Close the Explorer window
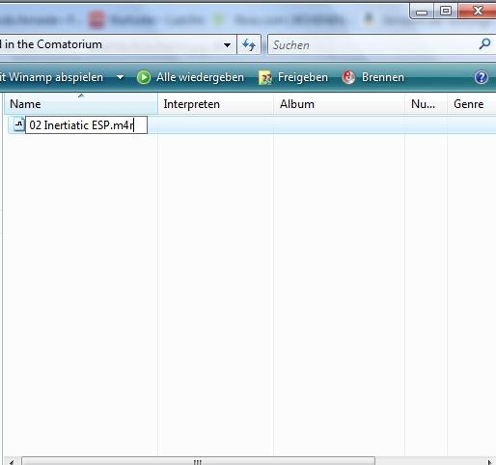The width and height of the screenshot is (496, 465). click(478, 11)
